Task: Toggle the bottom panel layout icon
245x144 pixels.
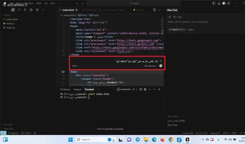Action: coord(219,3)
